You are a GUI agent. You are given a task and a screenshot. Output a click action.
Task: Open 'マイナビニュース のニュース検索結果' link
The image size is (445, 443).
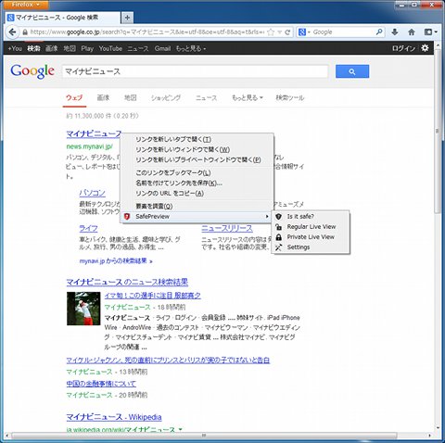point(127,282)
